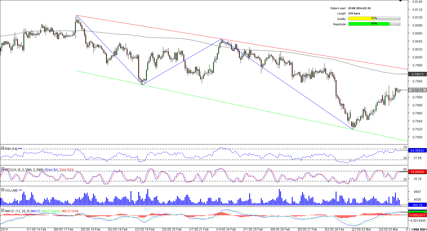Screen dimensions: 427x231
Task: Click the 02:00 28 Feb time label
Action: point(335,229)
